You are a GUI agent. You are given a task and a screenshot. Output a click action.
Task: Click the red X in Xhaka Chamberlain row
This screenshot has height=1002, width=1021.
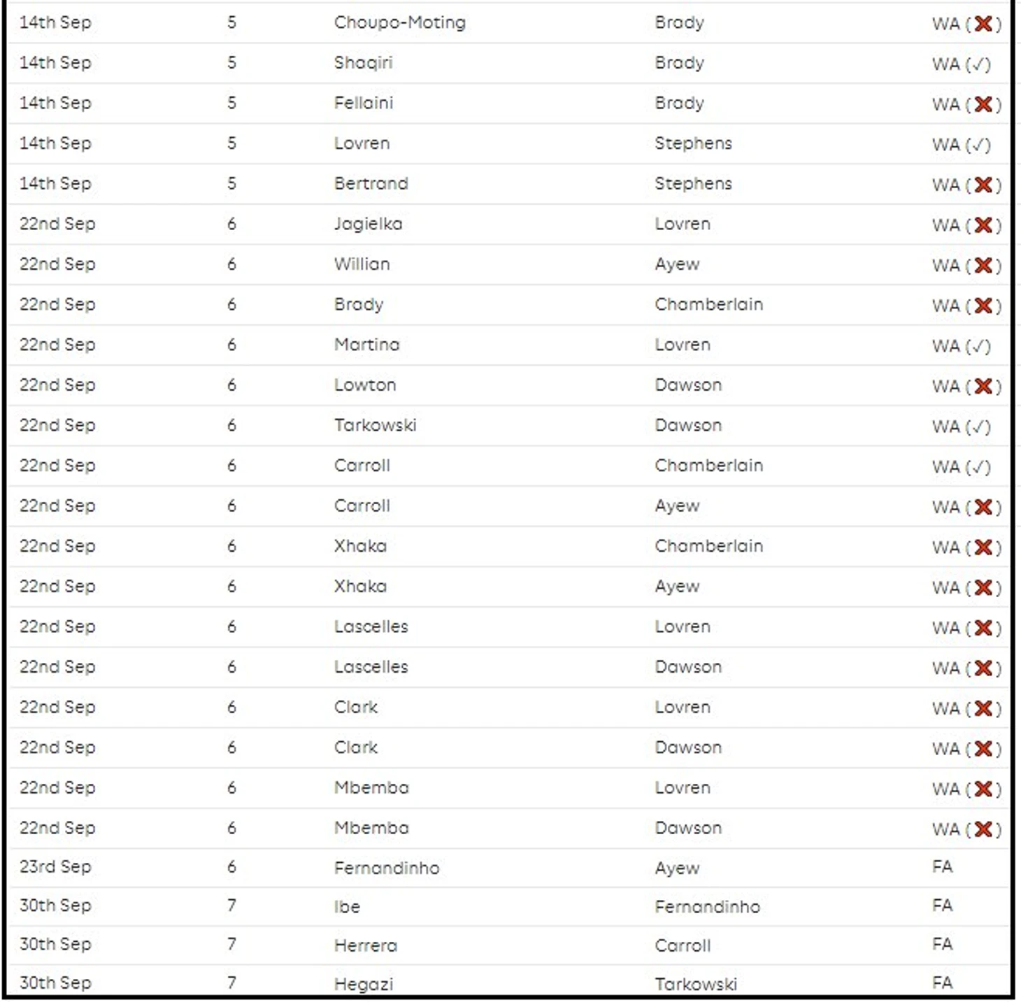[983, 547]
